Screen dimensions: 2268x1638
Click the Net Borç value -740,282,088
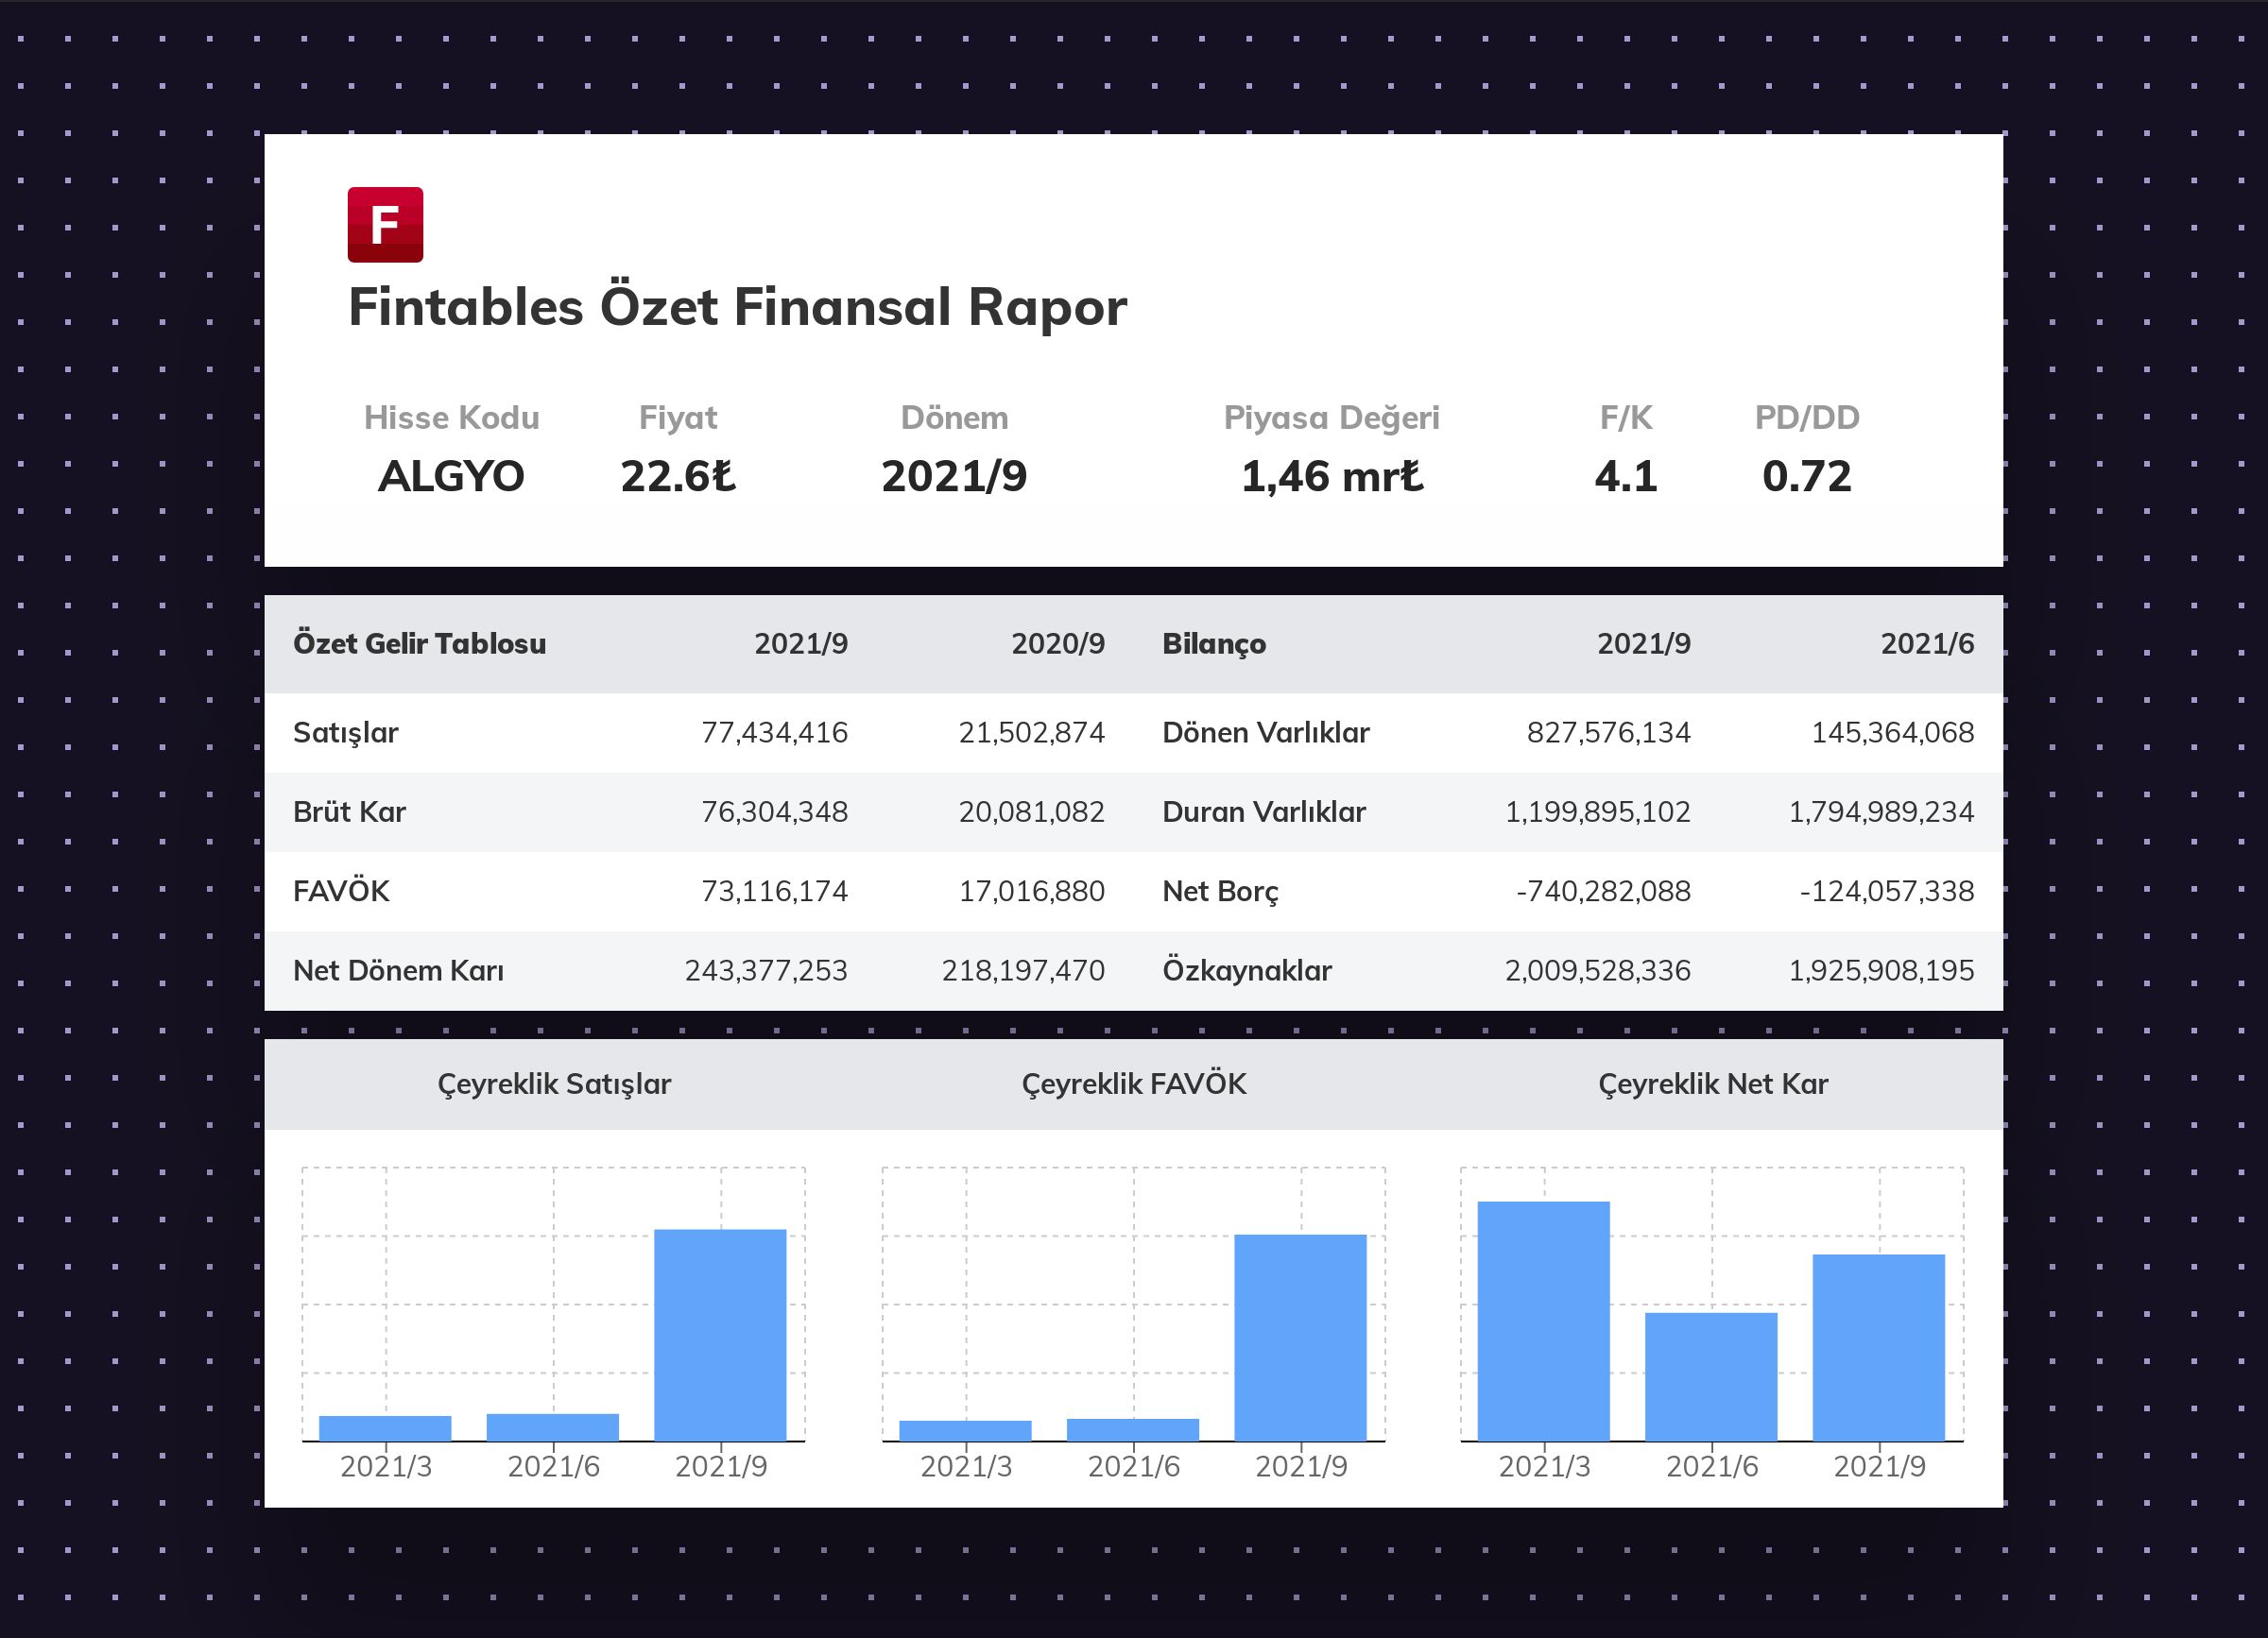click(1602, 891)
